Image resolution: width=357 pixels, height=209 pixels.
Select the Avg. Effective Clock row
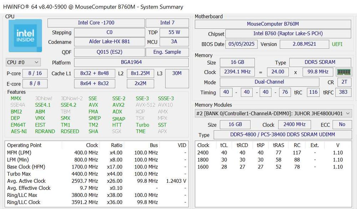96,188
